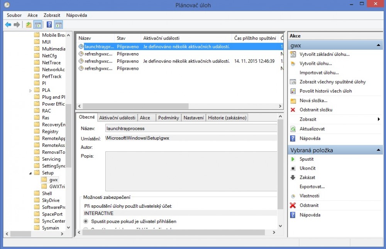The height and width of the screenshot is (249, 386).
Task: Open the Zobrazit submenu arrow
Action: pos(378,119)
